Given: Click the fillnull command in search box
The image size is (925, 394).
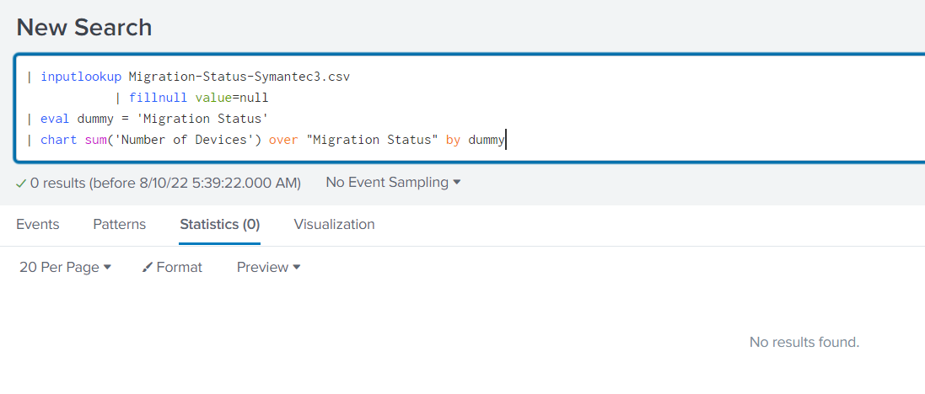Looking at the screenshot, I should tap(158, 98).
